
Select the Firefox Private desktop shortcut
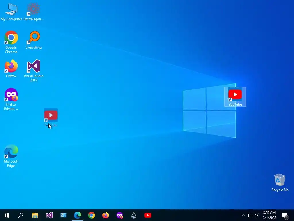pos(11,99)
